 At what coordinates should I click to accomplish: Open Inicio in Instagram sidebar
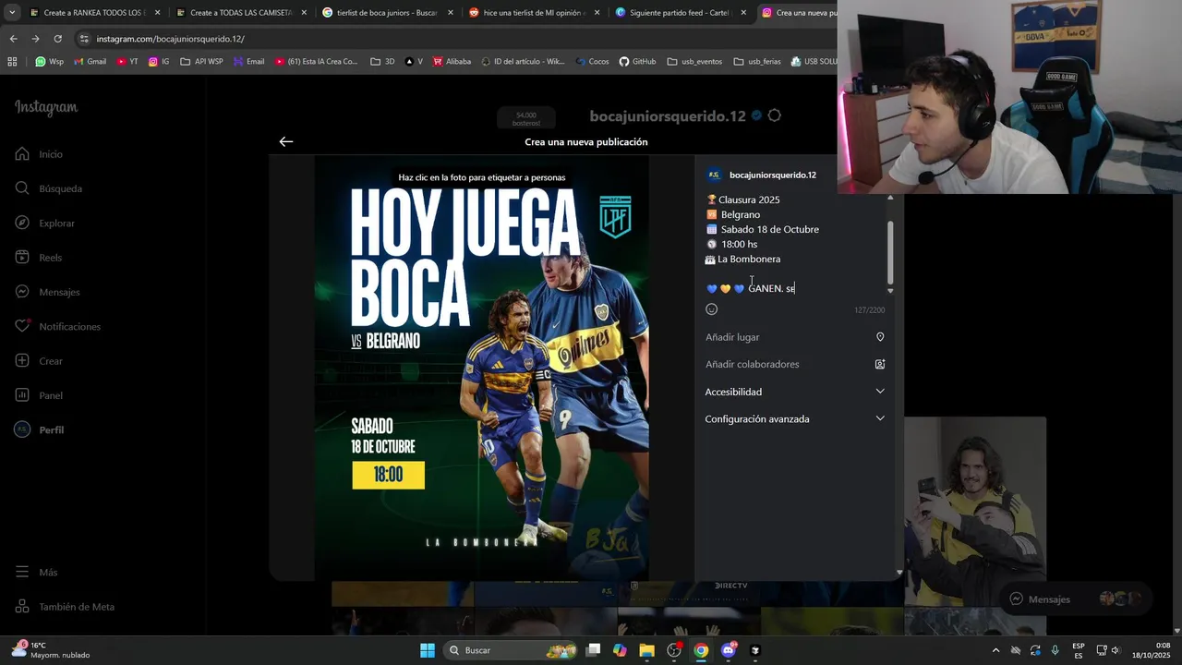(40, 154)
